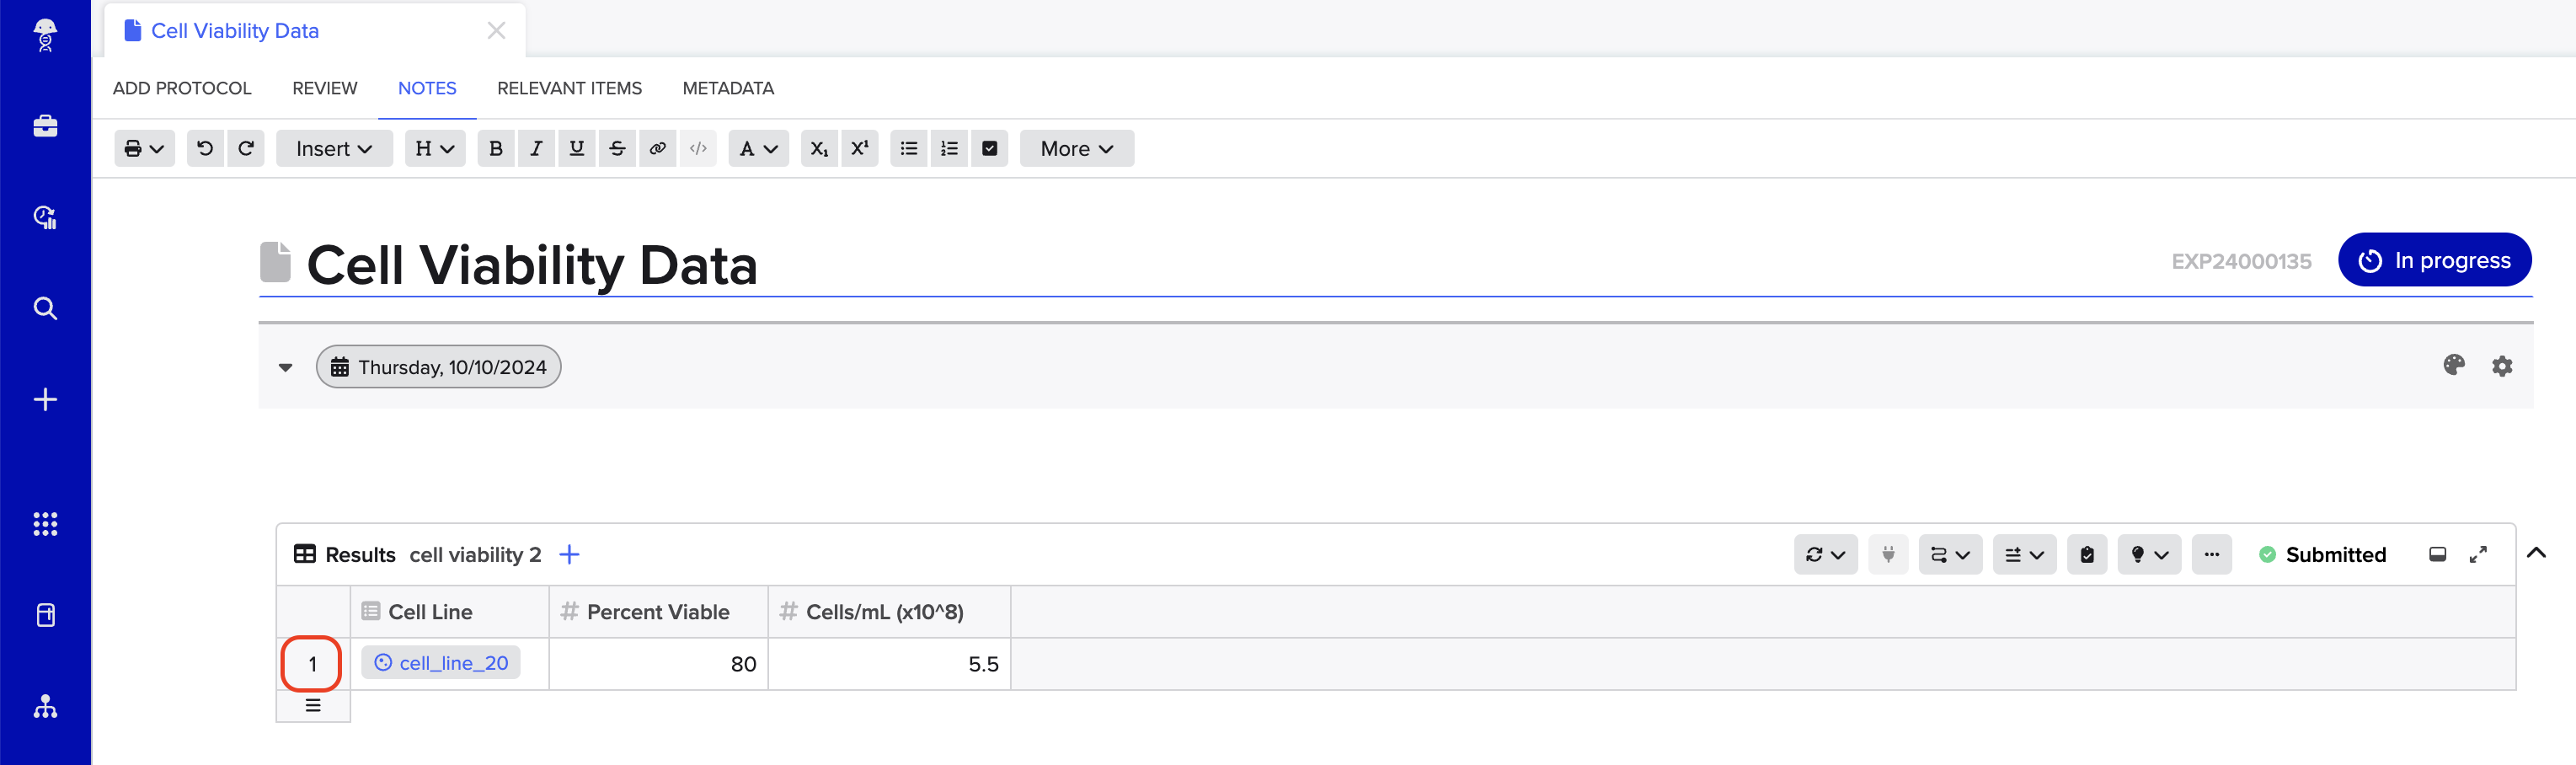2576x765 pixels.
Task: Switch to the RELEVANT ITEMS tab
Action: (x=569, y=88)
